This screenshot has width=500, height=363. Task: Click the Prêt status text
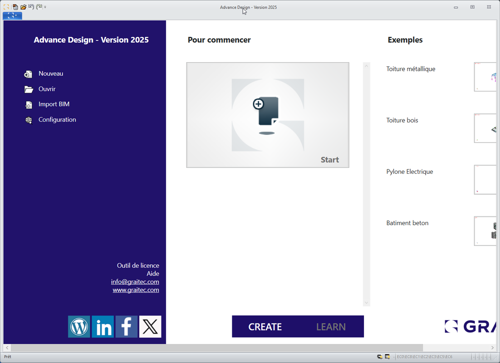8,357
